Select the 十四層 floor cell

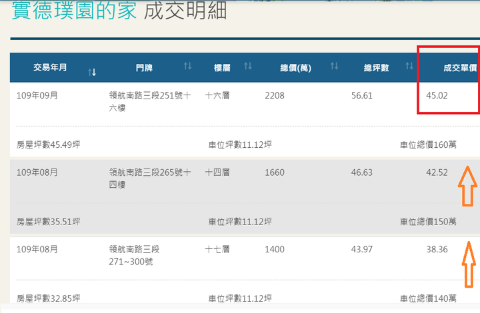217,172
